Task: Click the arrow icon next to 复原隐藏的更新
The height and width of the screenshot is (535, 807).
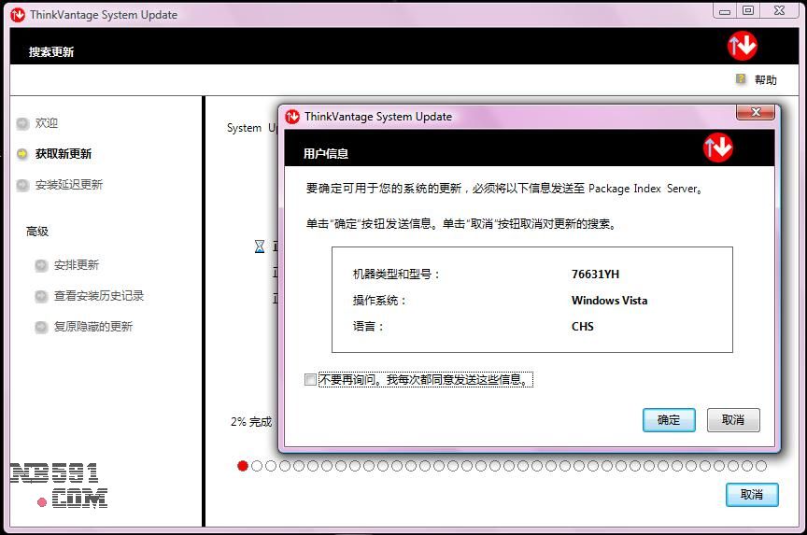Action: point(41,327)
